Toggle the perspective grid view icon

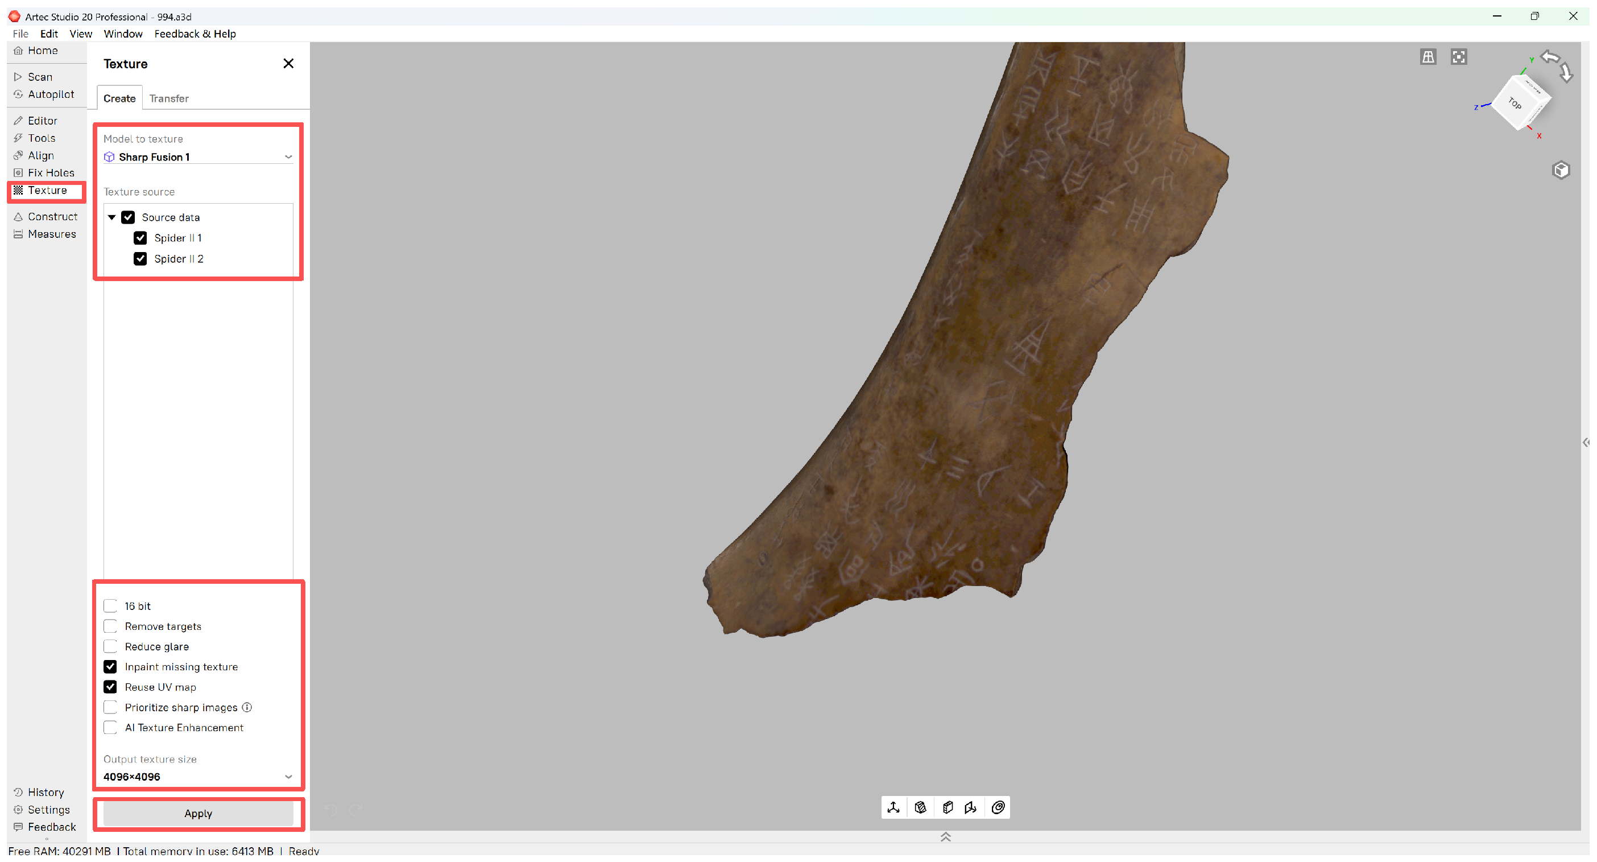click(x=1428, y=57)
